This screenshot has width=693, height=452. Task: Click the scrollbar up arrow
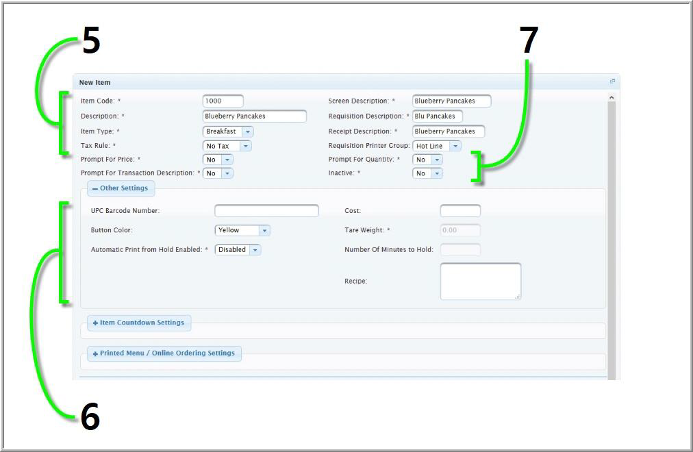coord(612,98)
